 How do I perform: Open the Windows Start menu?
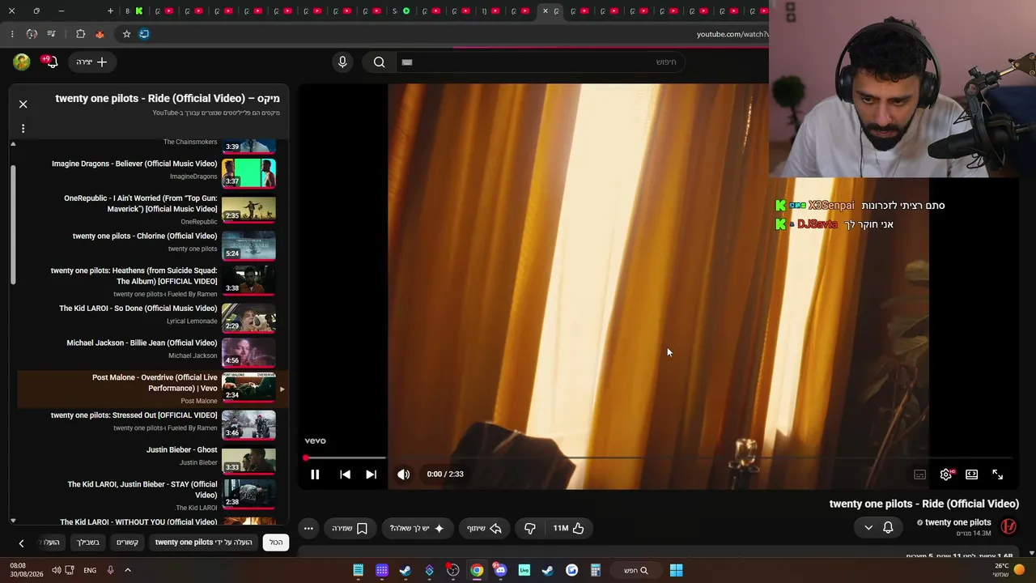coord(676,570)
